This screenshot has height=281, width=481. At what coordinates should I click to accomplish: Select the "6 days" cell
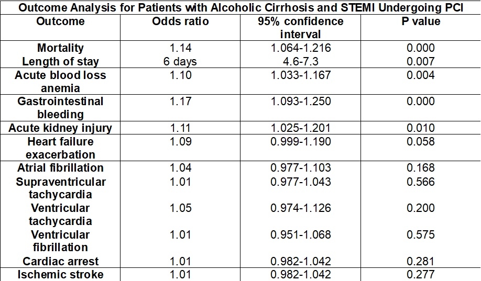[181, 62]
